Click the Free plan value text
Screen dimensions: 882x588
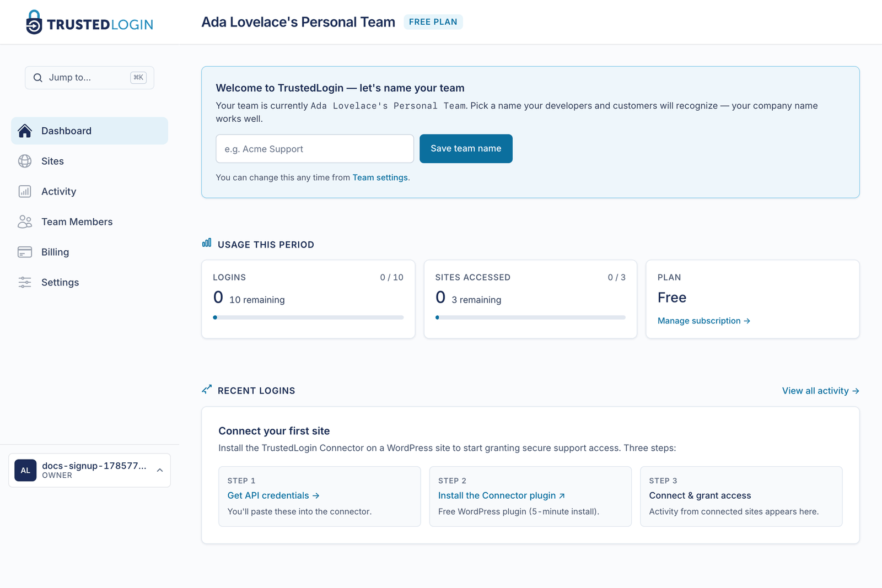coord(672,298)
